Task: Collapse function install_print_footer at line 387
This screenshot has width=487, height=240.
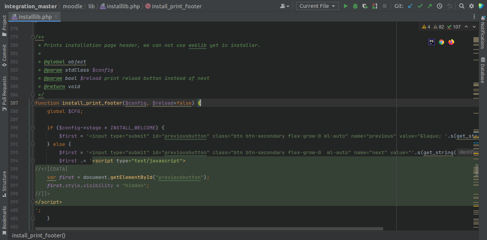Action: [33, 103]
